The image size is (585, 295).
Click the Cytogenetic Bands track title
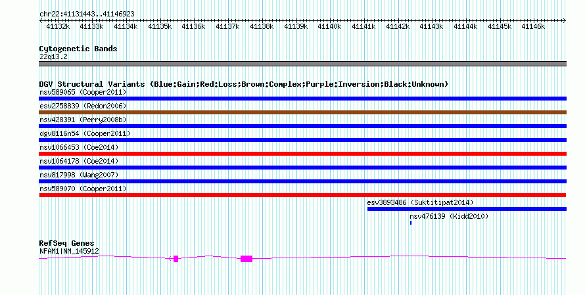click(78, 49)
